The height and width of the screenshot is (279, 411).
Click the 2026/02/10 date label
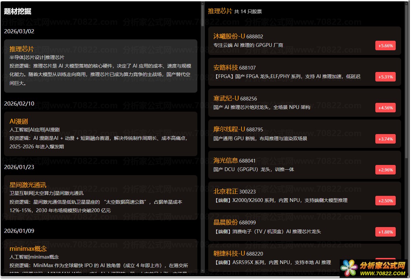point(19,104)
